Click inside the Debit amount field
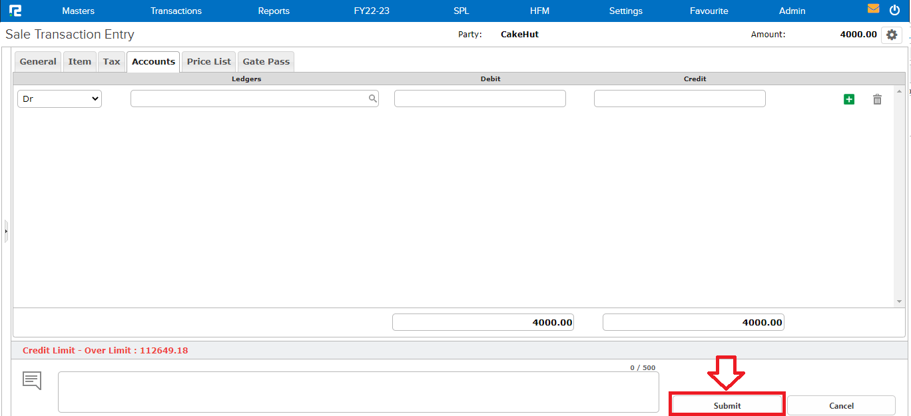 [x=479, y=98]
